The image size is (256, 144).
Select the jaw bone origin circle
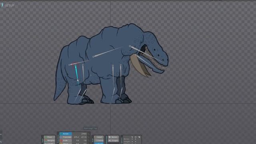tap(136, 55)
